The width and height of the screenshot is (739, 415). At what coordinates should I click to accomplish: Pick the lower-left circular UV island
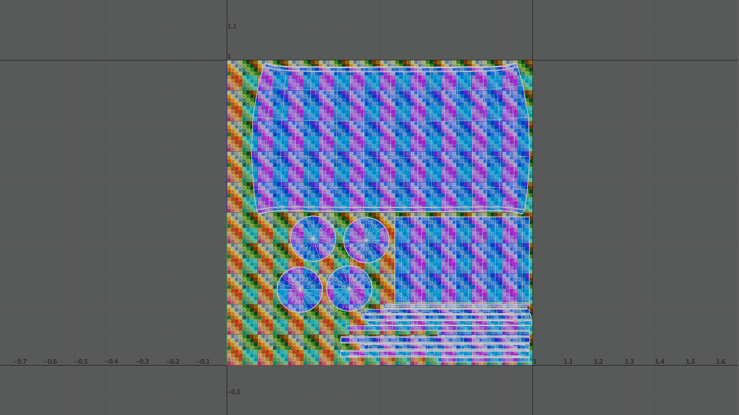point(300,289)
